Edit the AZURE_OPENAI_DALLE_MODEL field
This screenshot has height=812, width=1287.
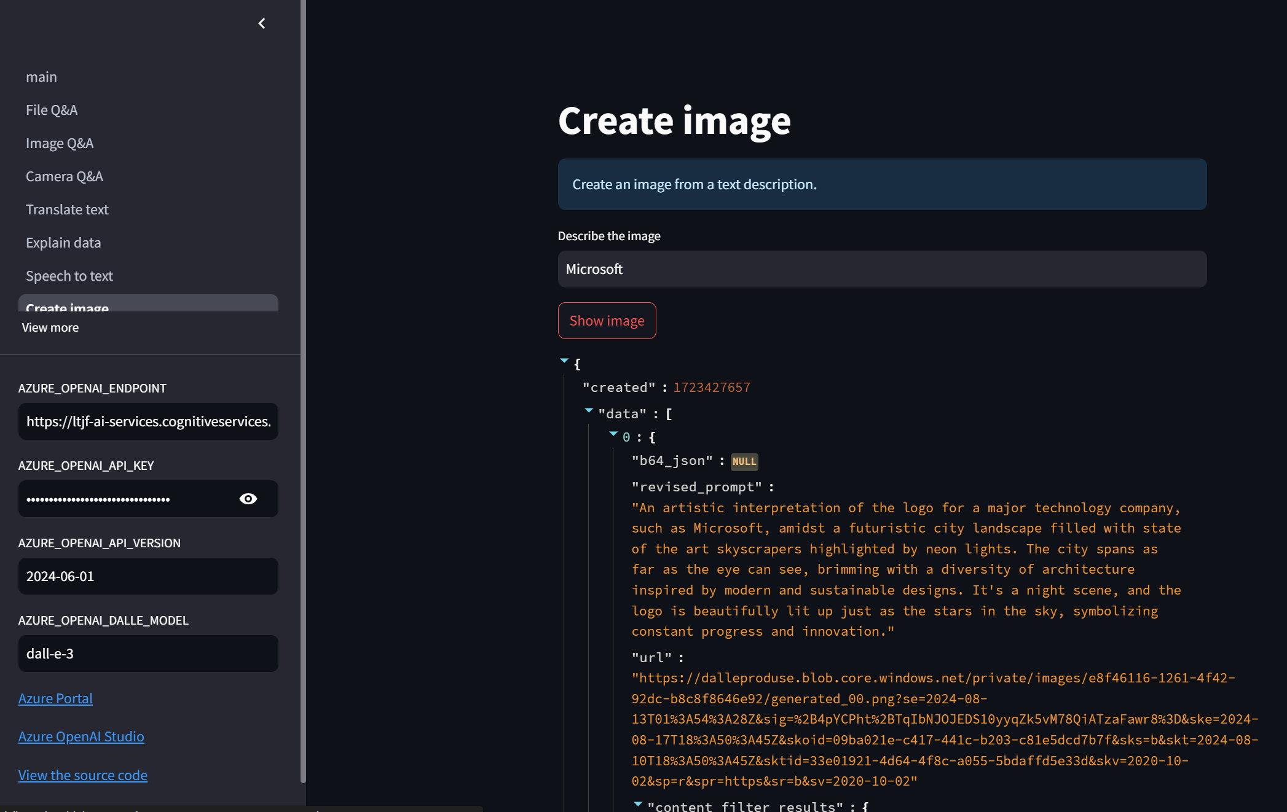(148, 654)
